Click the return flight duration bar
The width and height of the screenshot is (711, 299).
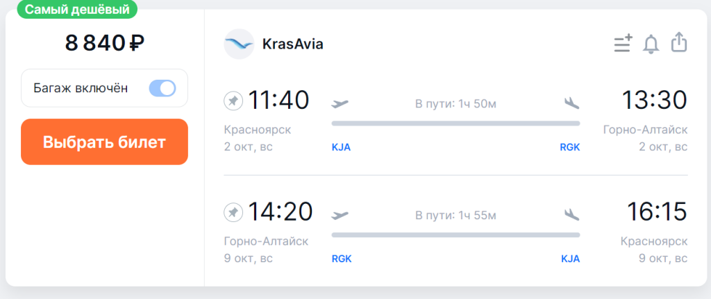pos(455,234)
